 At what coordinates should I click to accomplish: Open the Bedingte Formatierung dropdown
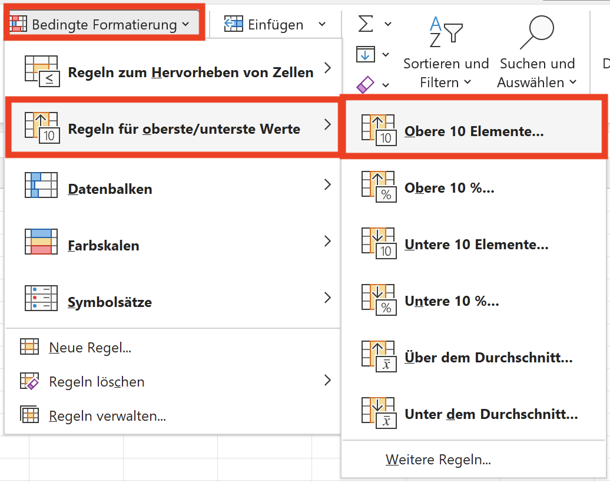pyautogui.click(x=104, y=24)
